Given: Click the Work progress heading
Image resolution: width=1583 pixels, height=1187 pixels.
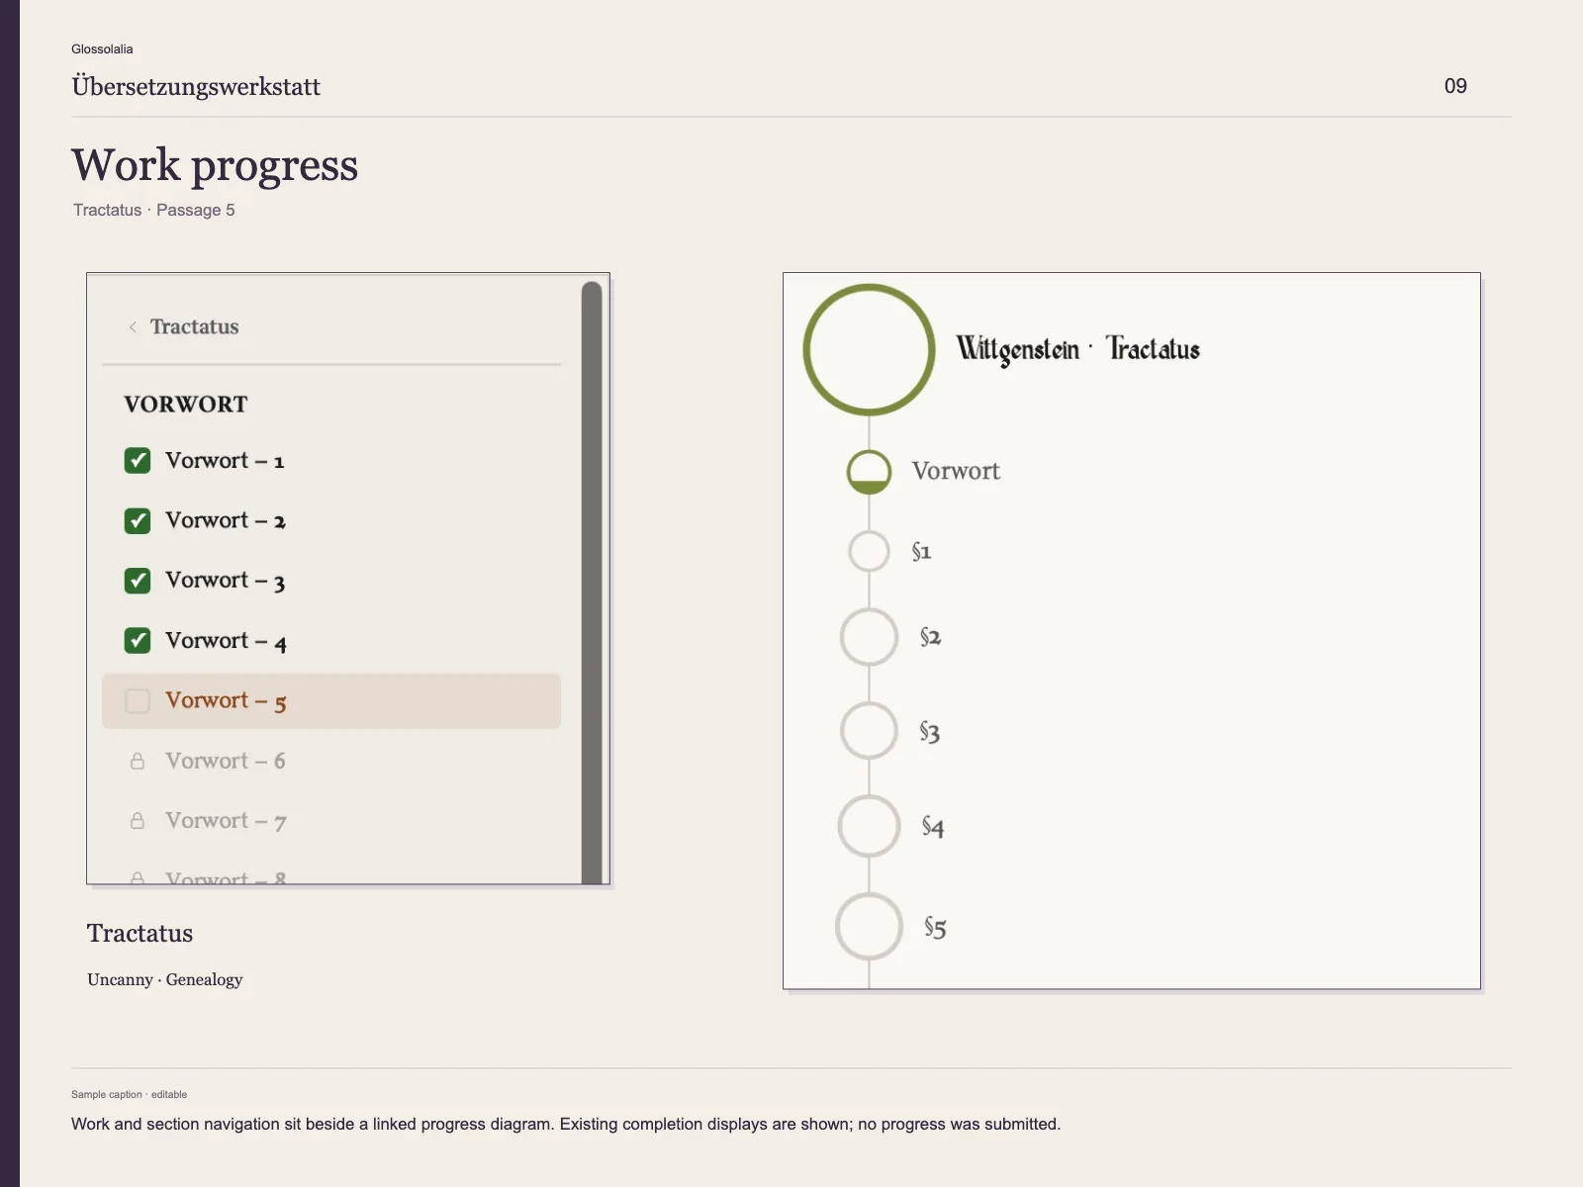Looking at the screenshot, I should (215, 165).
